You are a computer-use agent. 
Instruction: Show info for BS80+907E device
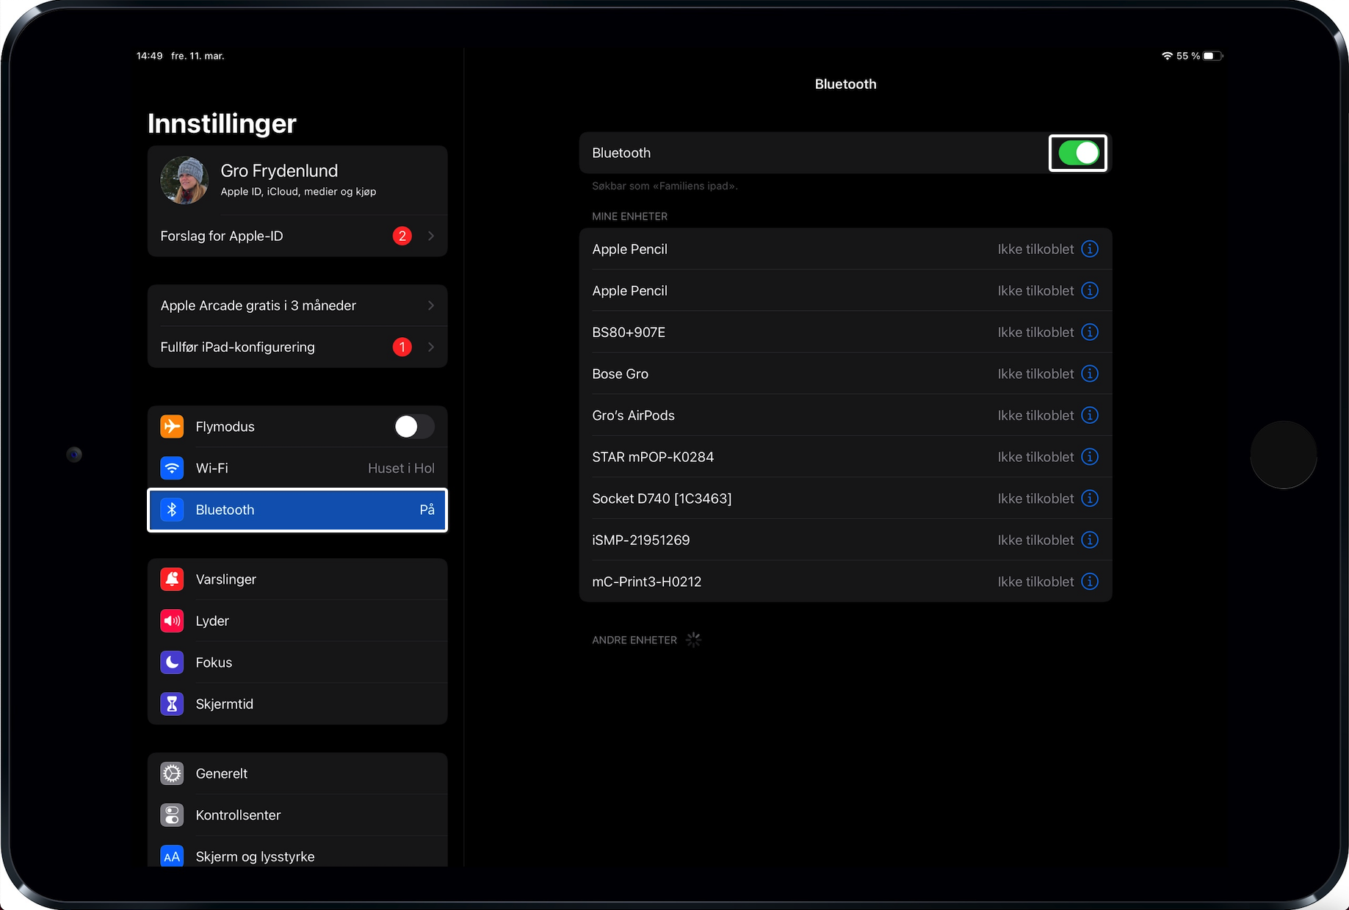click(1090, 332)
